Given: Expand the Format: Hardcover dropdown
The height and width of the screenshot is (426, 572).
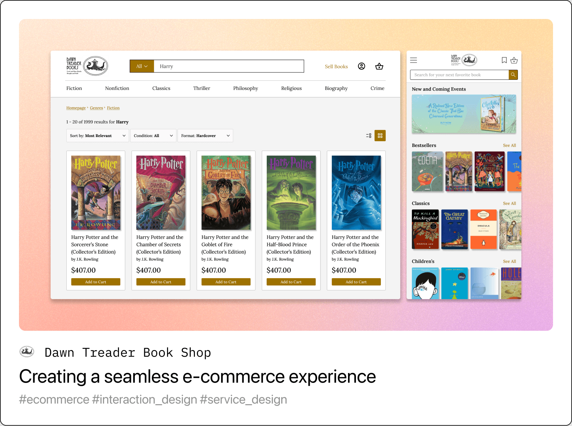Looking at the screenshot, I should tap(205, 135).
